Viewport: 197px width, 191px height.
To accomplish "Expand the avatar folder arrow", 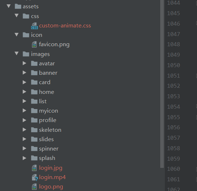I will click(25, 63).
